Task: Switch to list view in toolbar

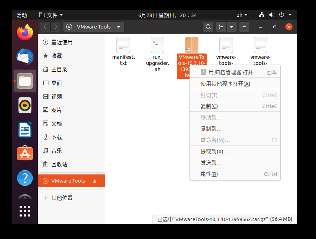Action: click(221, 27)
